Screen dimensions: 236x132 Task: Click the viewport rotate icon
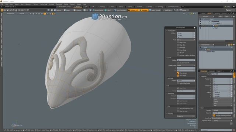point(187,14)
